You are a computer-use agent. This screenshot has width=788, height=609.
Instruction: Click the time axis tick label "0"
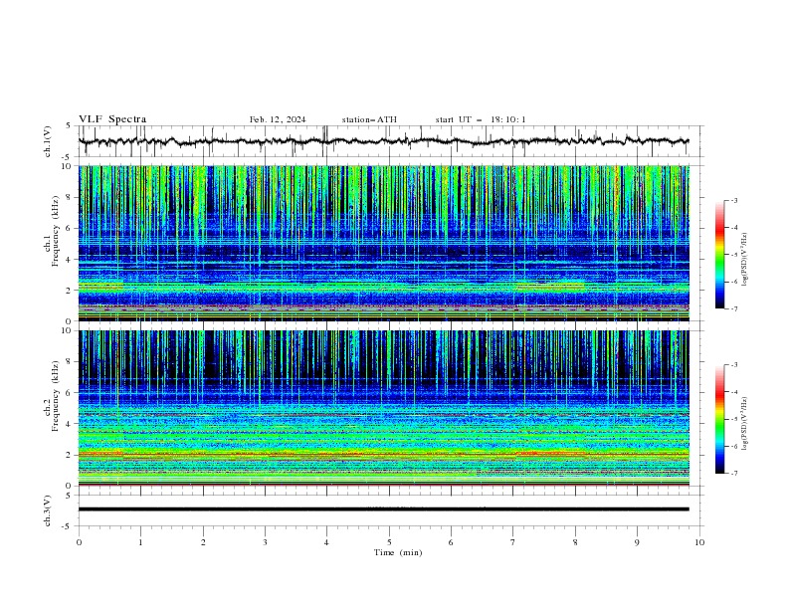79,542
